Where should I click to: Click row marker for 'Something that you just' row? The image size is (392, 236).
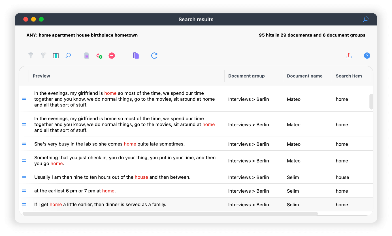point(24,161)
